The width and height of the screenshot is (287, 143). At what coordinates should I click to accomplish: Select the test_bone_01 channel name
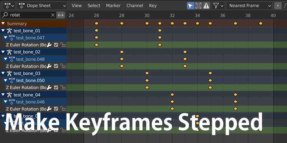coord(27,31)
